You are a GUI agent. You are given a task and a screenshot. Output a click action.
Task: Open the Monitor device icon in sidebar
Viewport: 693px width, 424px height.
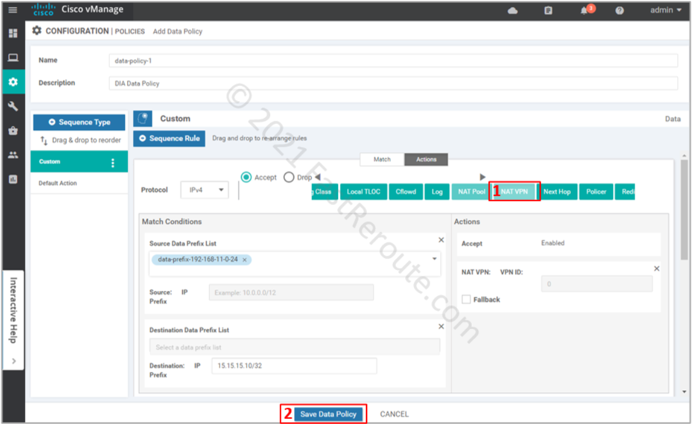coord(12,57)
